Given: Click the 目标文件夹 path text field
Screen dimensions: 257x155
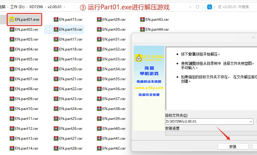Looking at the screenshot, I should [x=207, y=122].
